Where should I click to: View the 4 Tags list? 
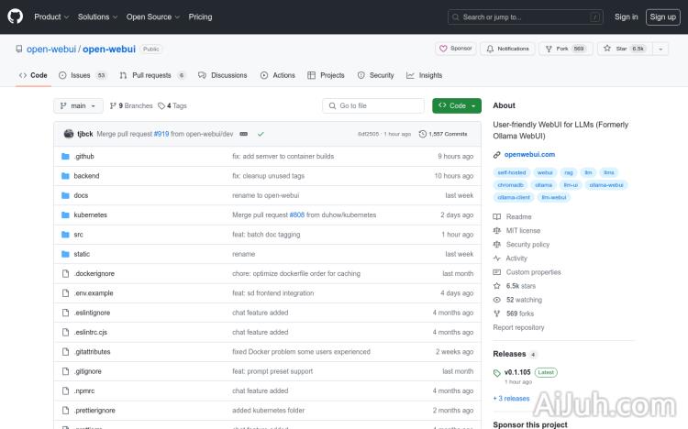(172, 106)
